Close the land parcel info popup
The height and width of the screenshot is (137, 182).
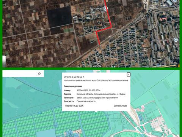click(x=129, y=75)
